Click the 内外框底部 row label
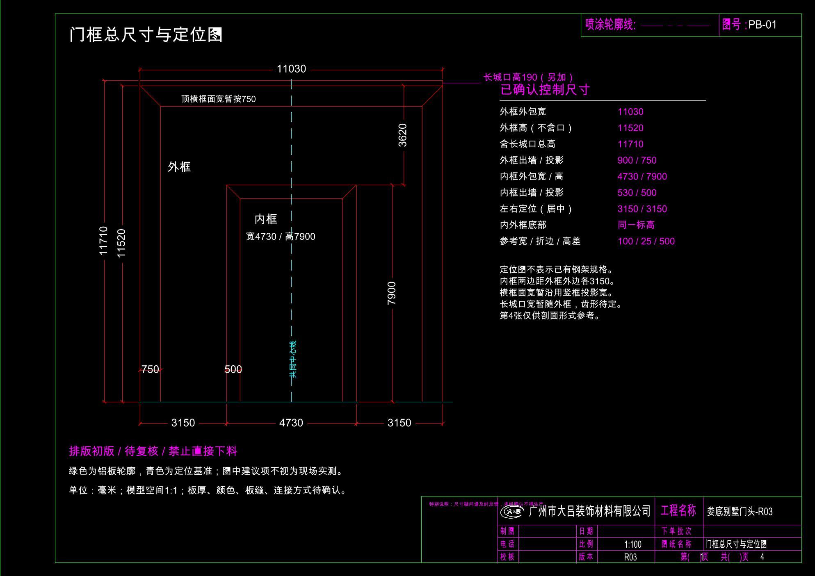This screenshot has width=815, height=576. (x=523, y=225)
